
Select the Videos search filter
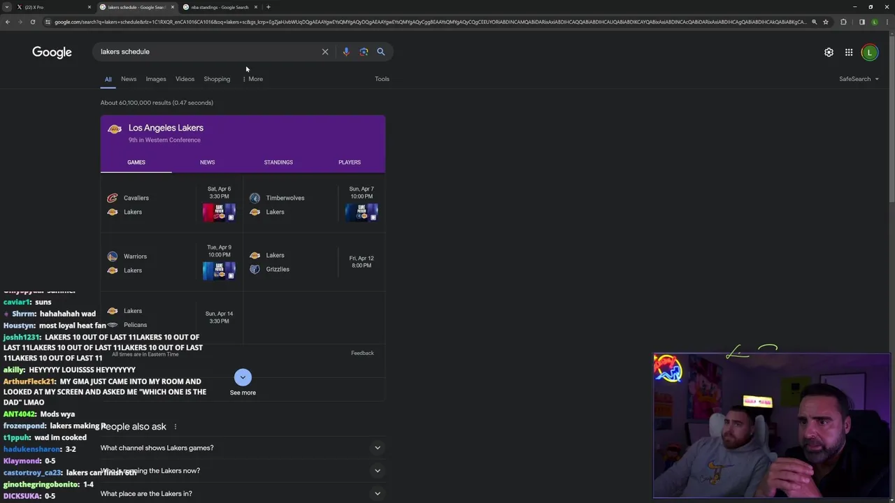pos(185,79)
